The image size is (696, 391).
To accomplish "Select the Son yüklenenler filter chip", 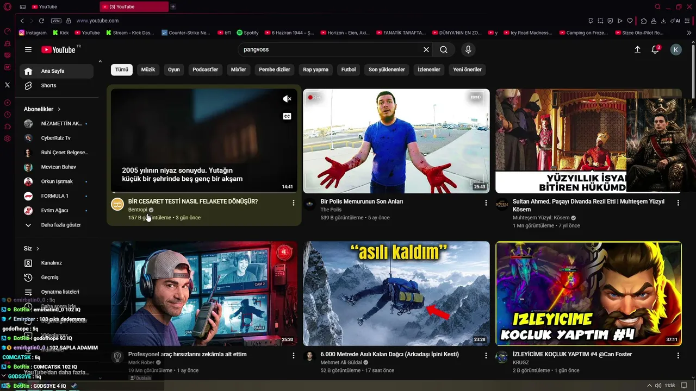I will click(x=387, y=70).
